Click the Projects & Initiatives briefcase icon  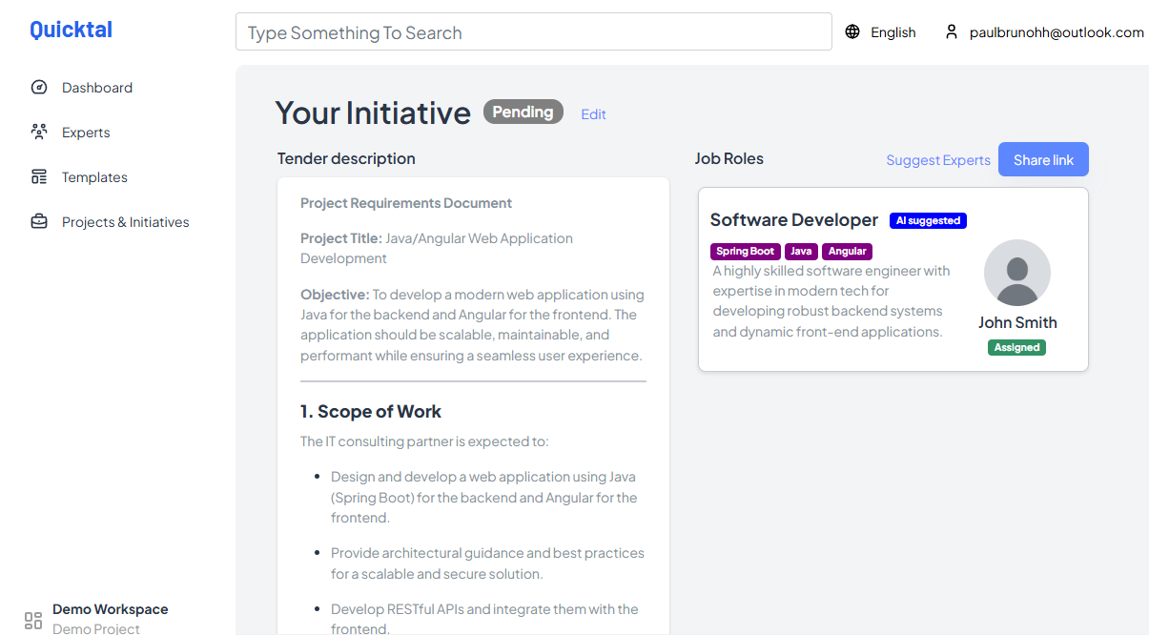point(39,222)
